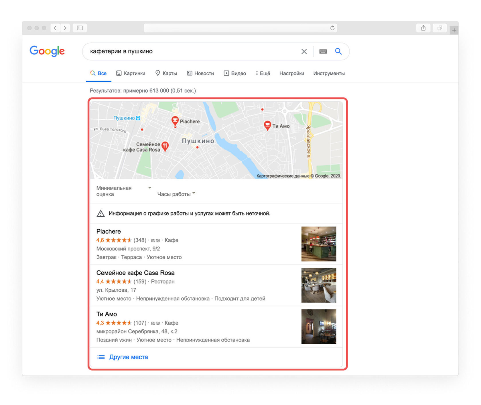Expand the Минимальная оценка dropdown
The width and height of the screenshot is (481, 405).
[123, 191]
